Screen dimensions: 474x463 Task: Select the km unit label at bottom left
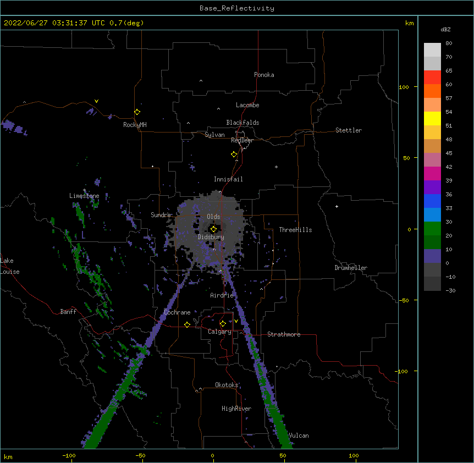[8, 456]
